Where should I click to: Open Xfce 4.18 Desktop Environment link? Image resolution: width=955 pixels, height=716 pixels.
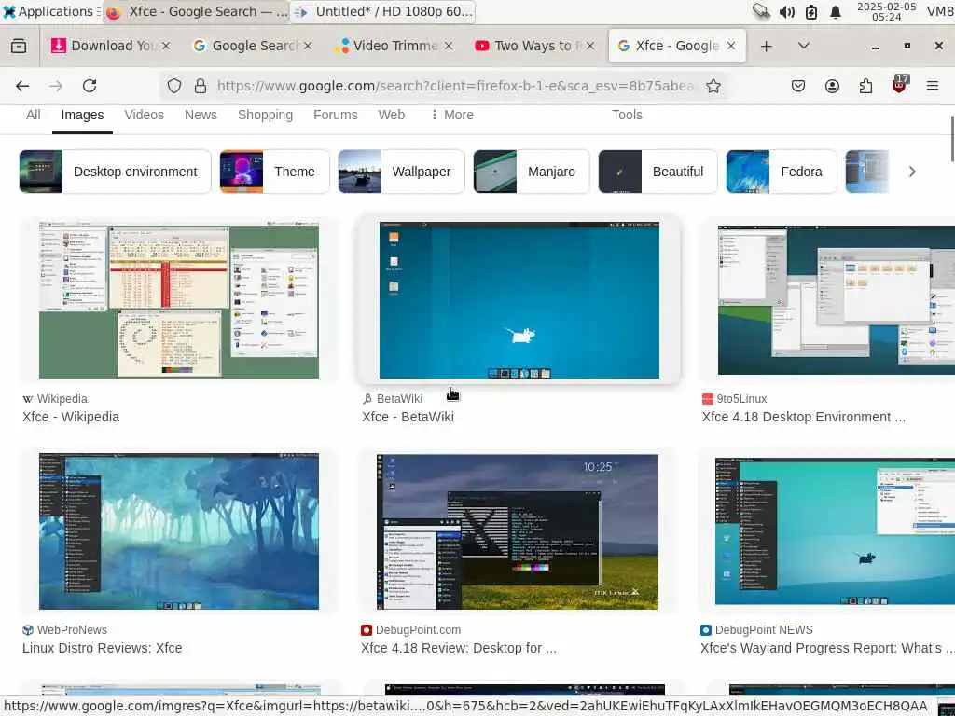click(803, 417)
